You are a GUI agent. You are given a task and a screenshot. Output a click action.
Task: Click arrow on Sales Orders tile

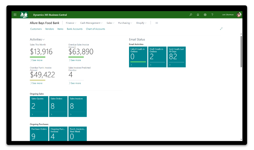coord(51,114)
